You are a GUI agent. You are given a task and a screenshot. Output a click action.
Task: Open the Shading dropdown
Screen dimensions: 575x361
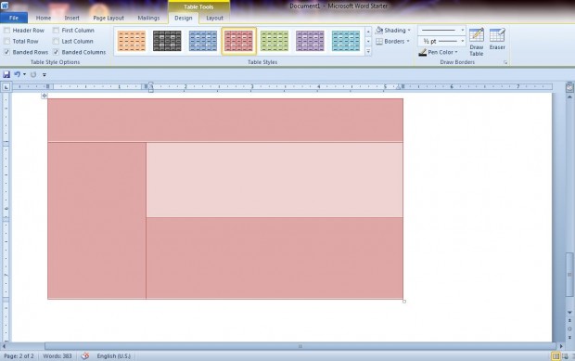pos(393,30)
